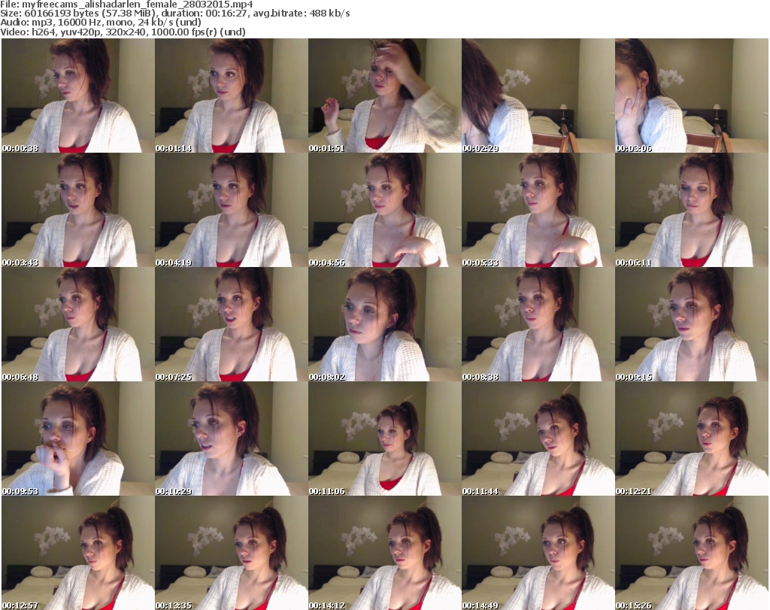Image resolution: width=770 pixels, height=610 pixels.
Task: Select the thumbnail frame stamped 00:02:29
Action: [x=538, y=96]
